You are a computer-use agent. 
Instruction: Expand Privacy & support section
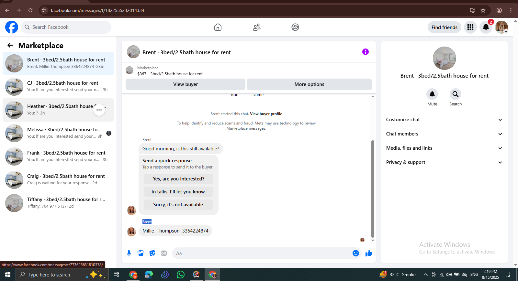[444, 162]
